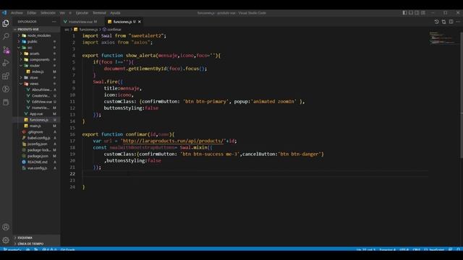Image resolution: width=463 pixels, height=260 pixels.
Task: Click the bottom-most view icon in the activity bar
Action: click(6, 103)
